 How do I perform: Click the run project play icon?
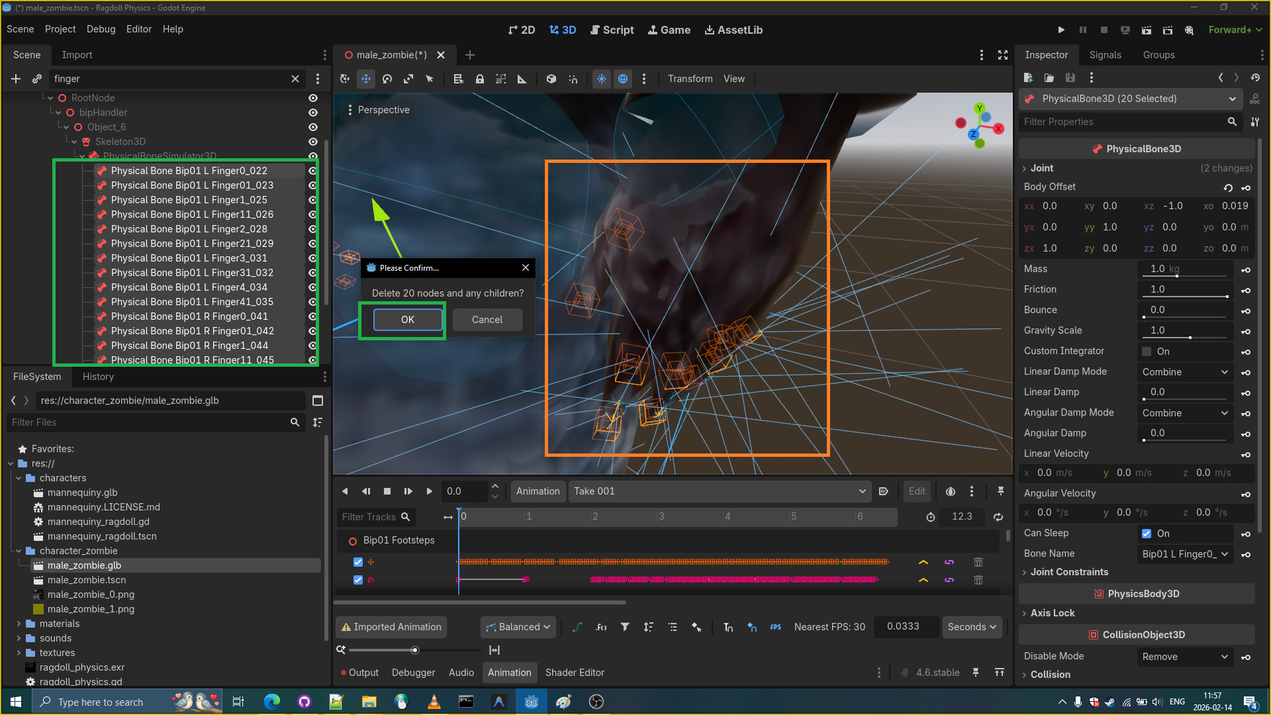(x=1061, y=30)
